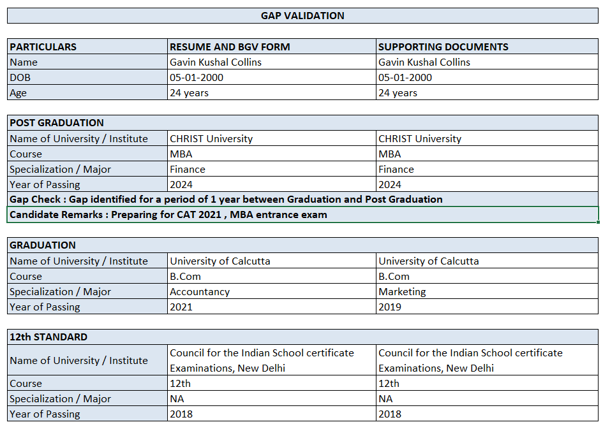Select the RESUME AND BGV FORM header

click(x=271, y=47)
